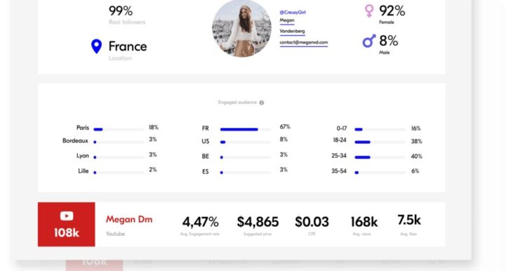Click the contact@meganvd.com email link
The image size is (518, 271).
(x=304, y=42)
